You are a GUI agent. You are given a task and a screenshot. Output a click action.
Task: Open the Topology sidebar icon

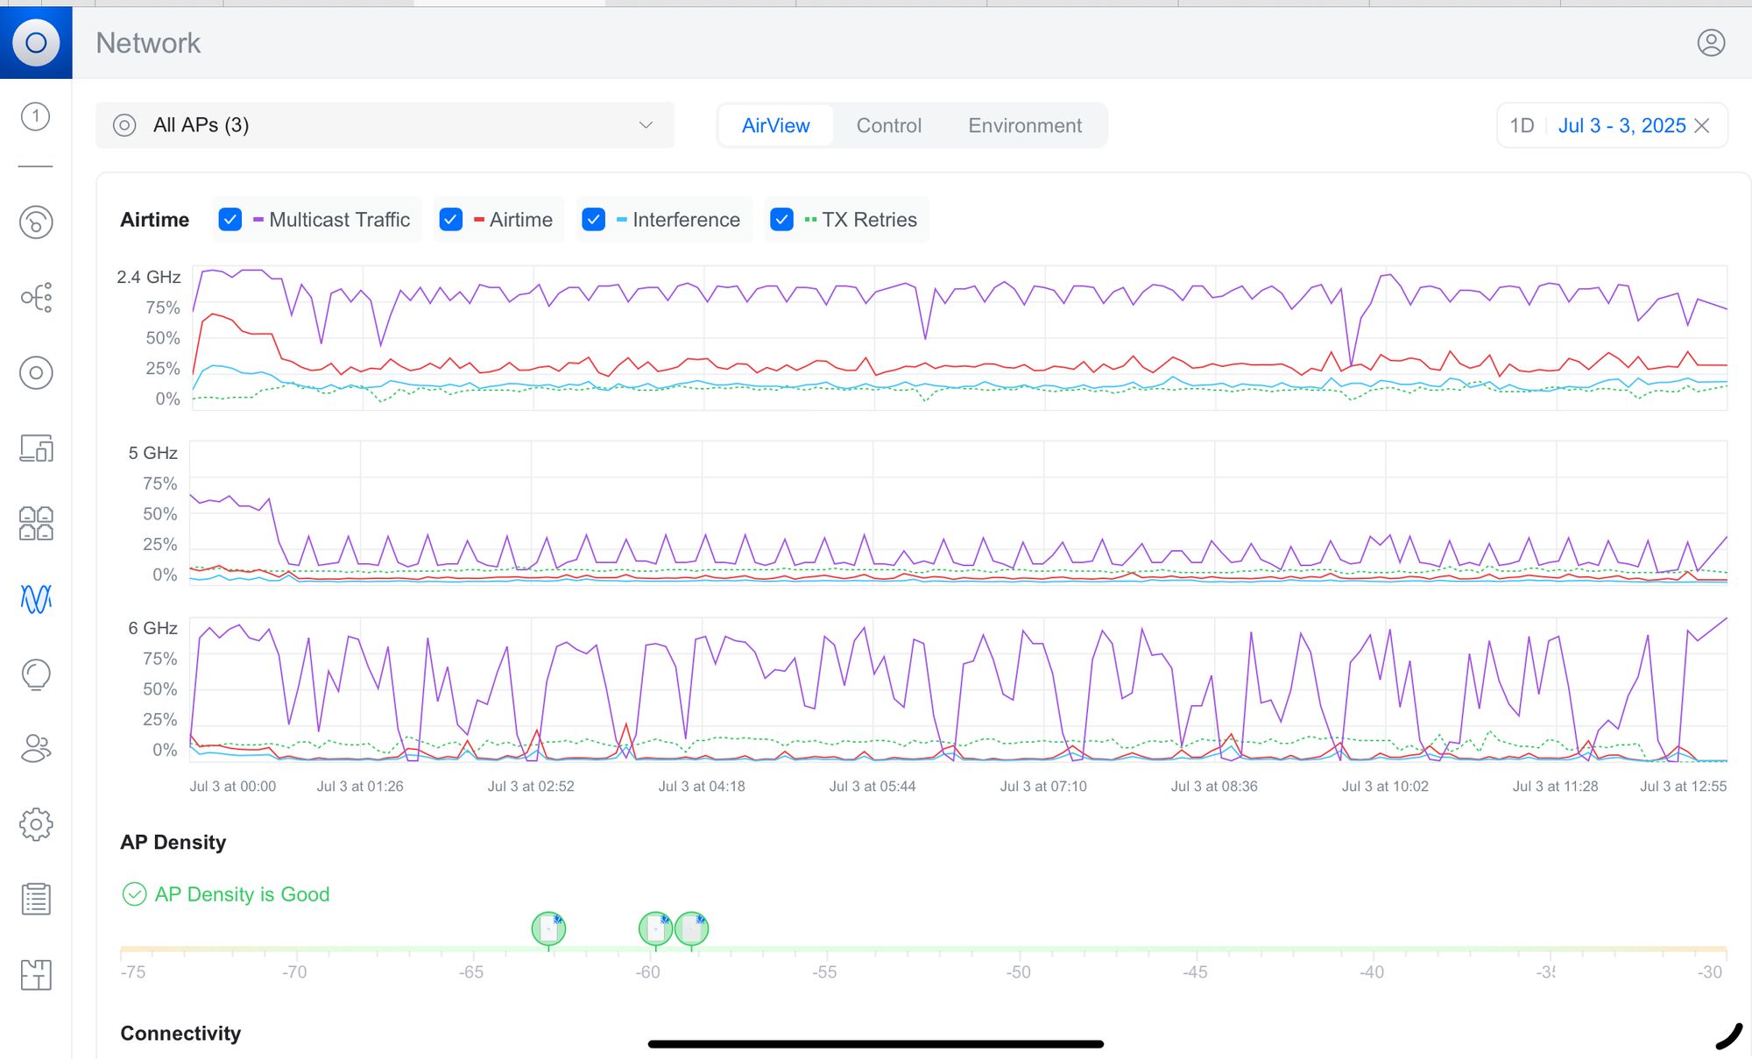tap(36, 298)
